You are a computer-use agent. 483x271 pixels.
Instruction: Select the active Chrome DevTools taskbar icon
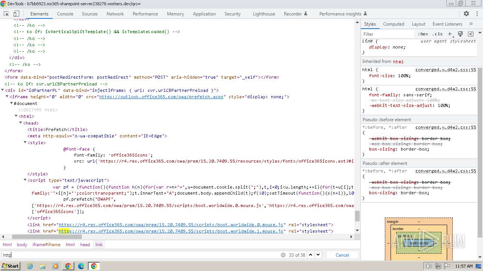[x=94, y=266]
